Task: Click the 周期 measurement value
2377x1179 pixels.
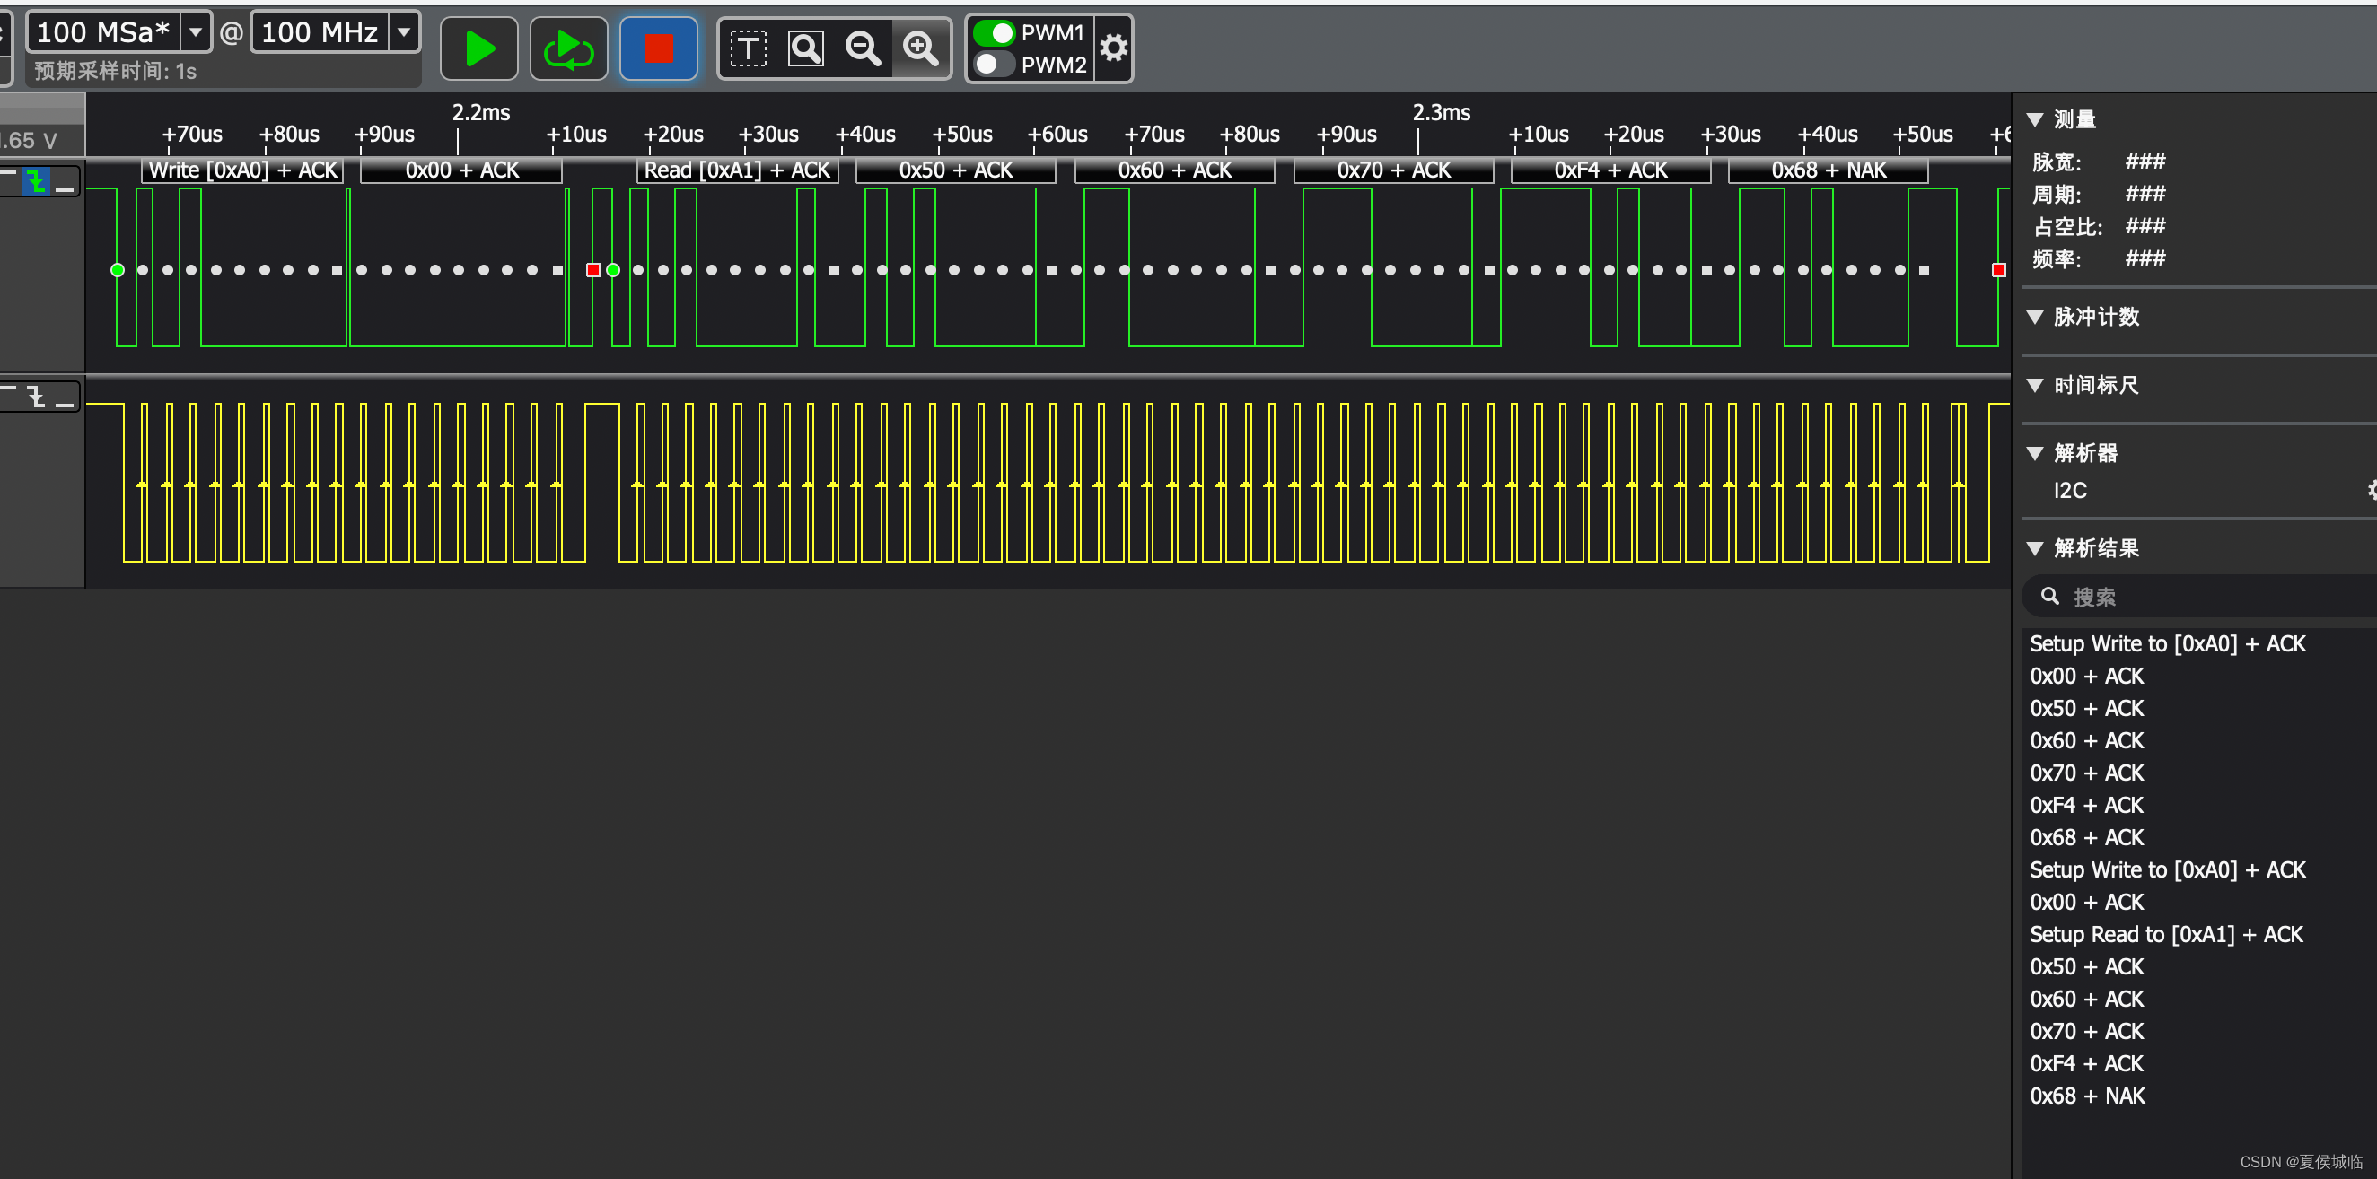Action: (2145, 194)
